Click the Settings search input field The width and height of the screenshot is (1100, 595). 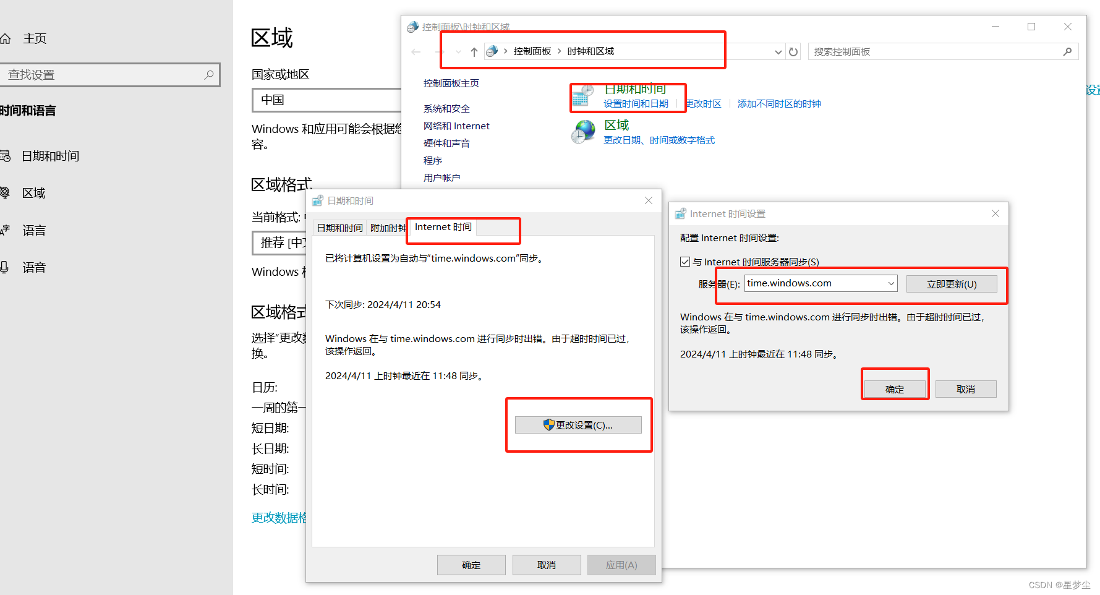point(109,75)
